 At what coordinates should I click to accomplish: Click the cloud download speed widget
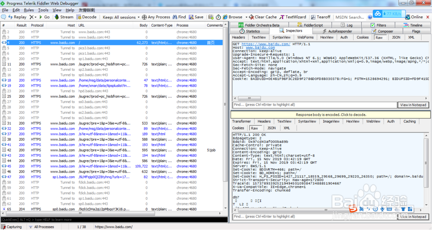[x=389, y=14]
